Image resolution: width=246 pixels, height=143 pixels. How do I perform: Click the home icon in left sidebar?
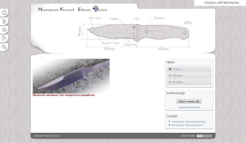4,13
